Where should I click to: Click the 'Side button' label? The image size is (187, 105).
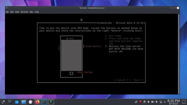point(93,46)
